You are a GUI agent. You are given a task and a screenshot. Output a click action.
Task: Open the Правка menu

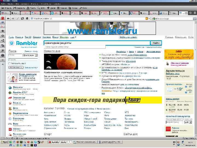(x=10, y=4)
